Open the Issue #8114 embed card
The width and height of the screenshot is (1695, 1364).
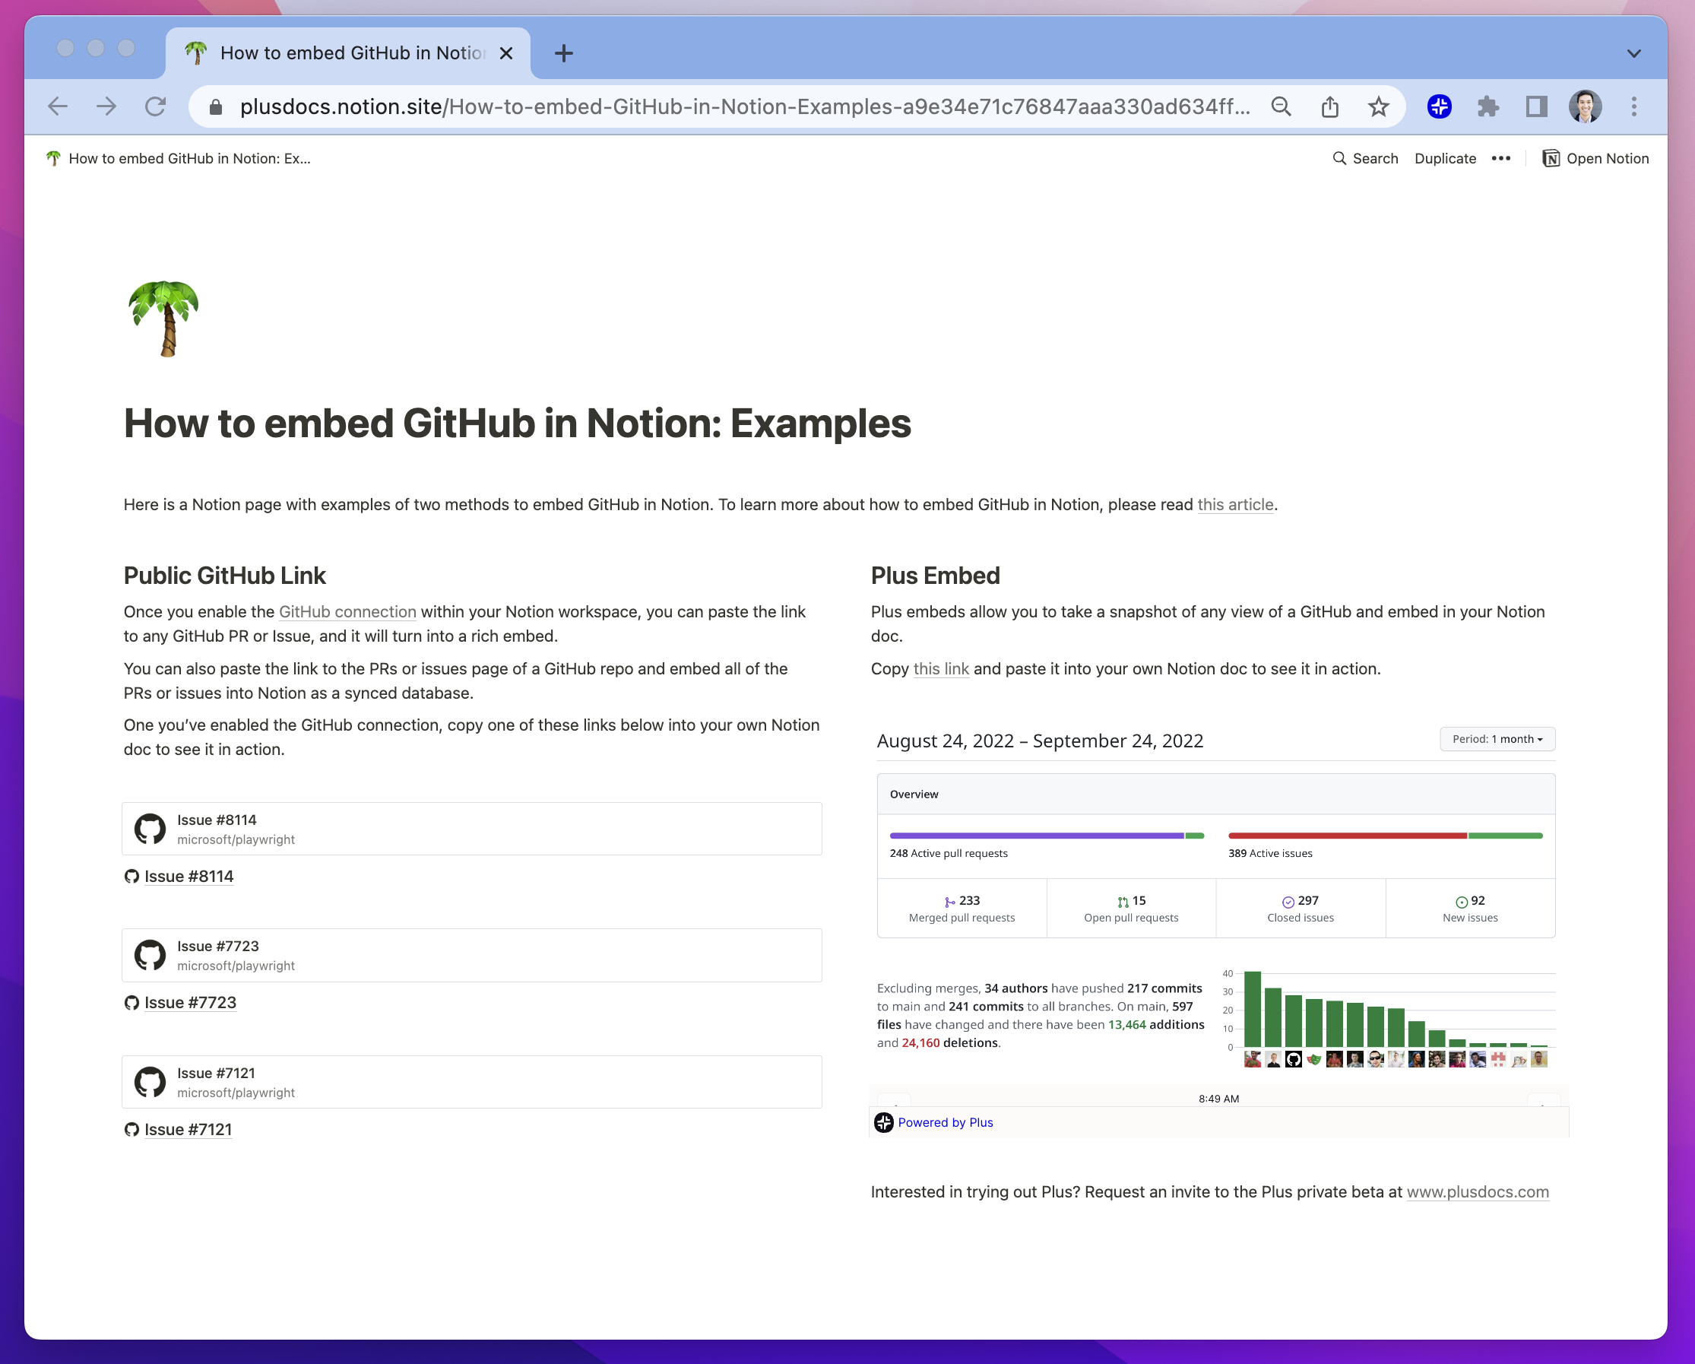coord(472,828)
